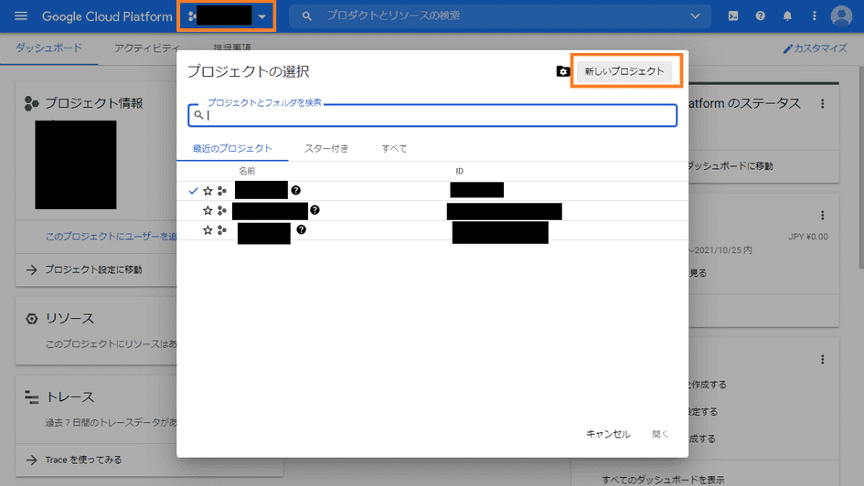Star the third project row

coord(208,230)
